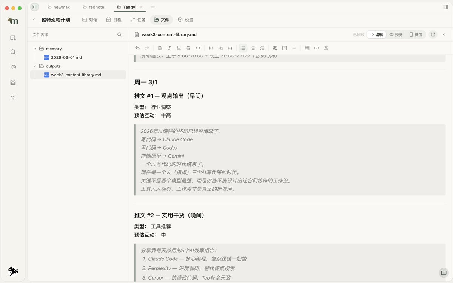Go back from 推特涨粉计划

click(x=34, y=20)
